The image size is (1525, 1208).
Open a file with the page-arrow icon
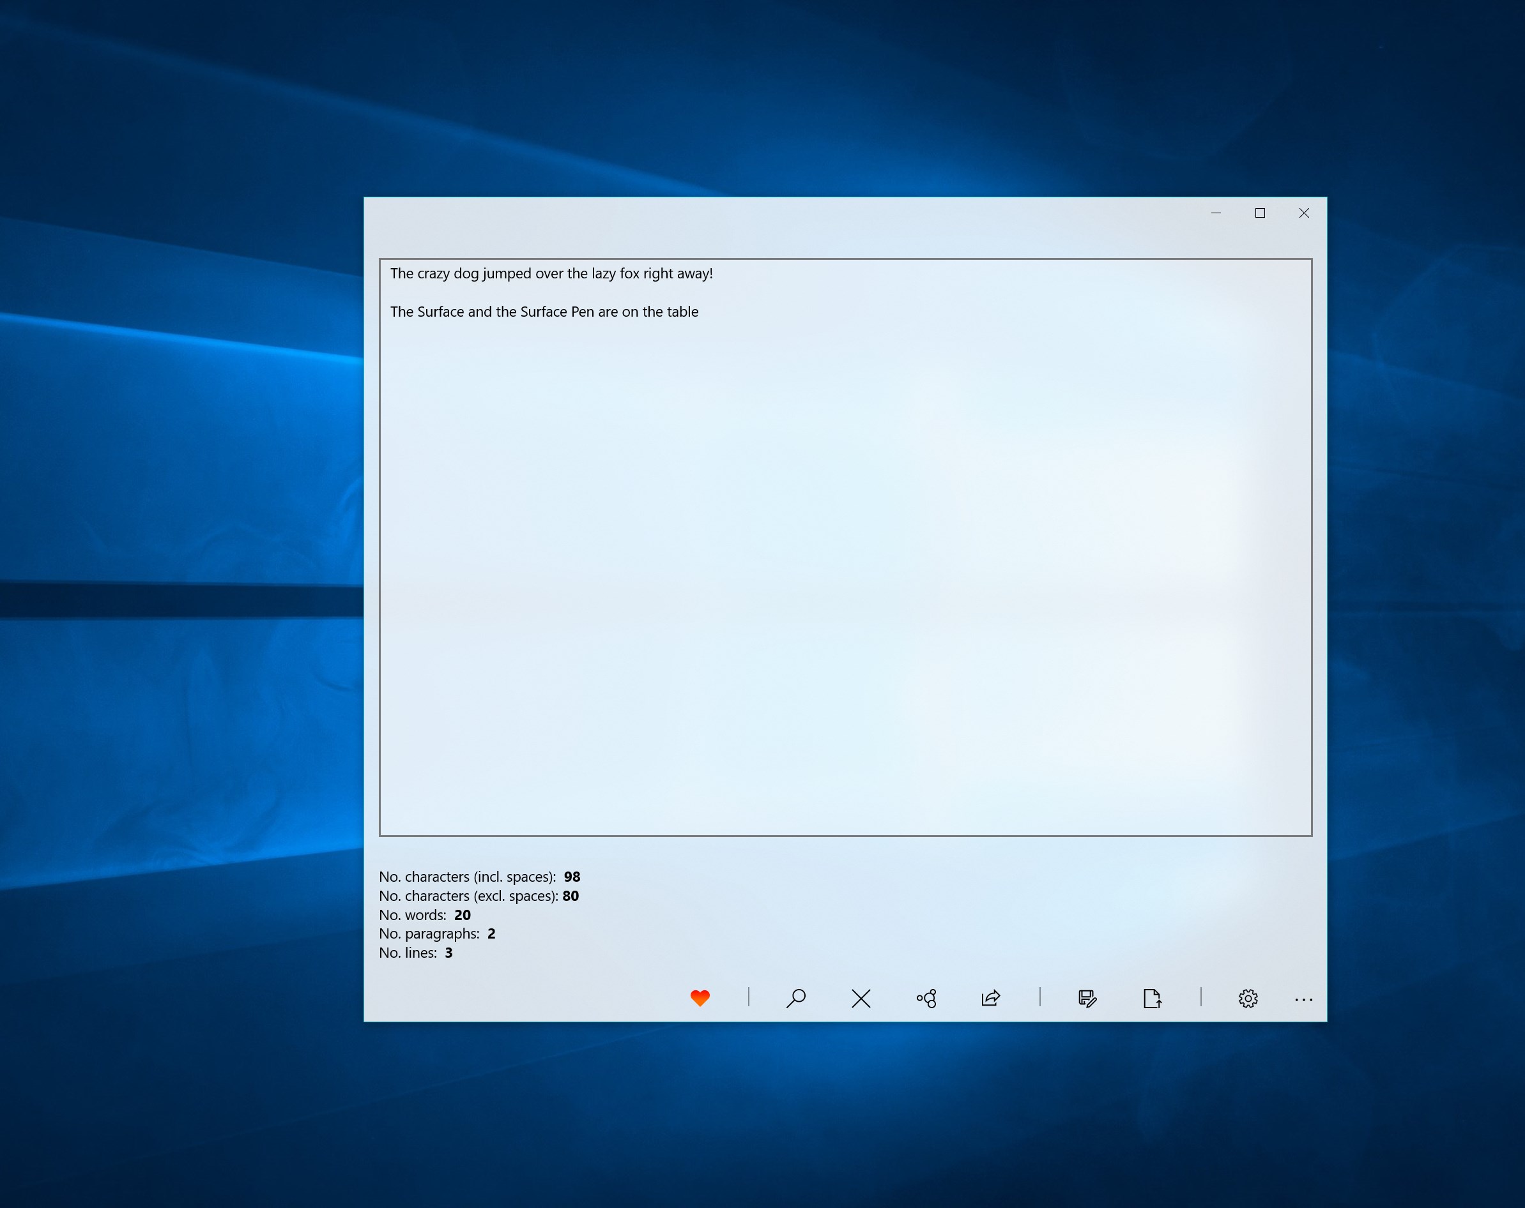tap(1151, 998)
